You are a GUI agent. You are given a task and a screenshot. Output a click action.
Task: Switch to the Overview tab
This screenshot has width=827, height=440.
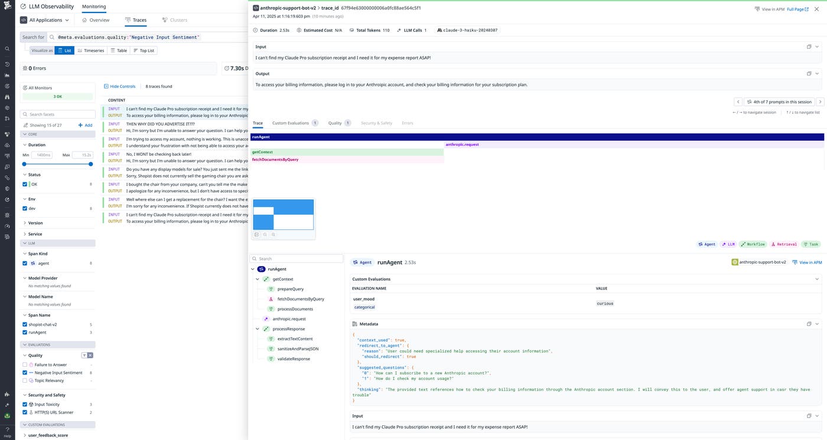coord(96,20)
